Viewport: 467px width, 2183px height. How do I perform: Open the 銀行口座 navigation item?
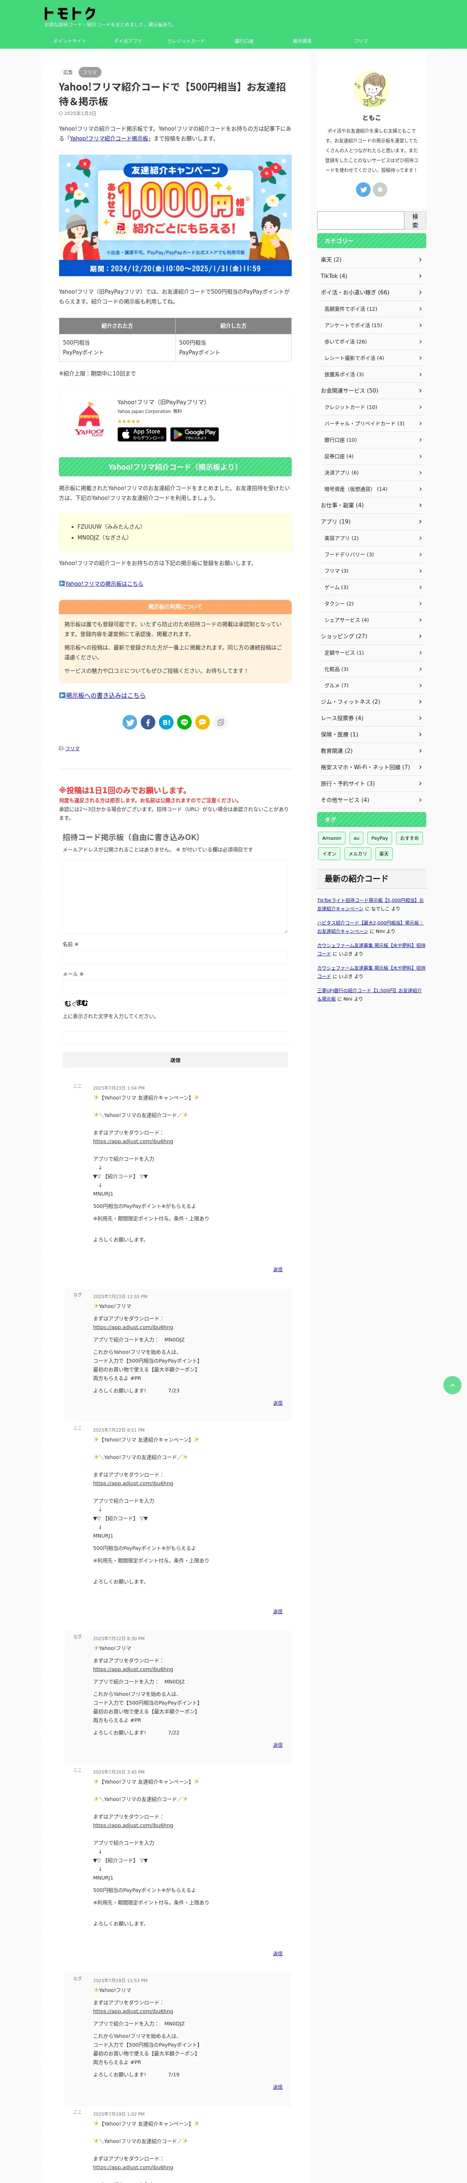[244, 41]
